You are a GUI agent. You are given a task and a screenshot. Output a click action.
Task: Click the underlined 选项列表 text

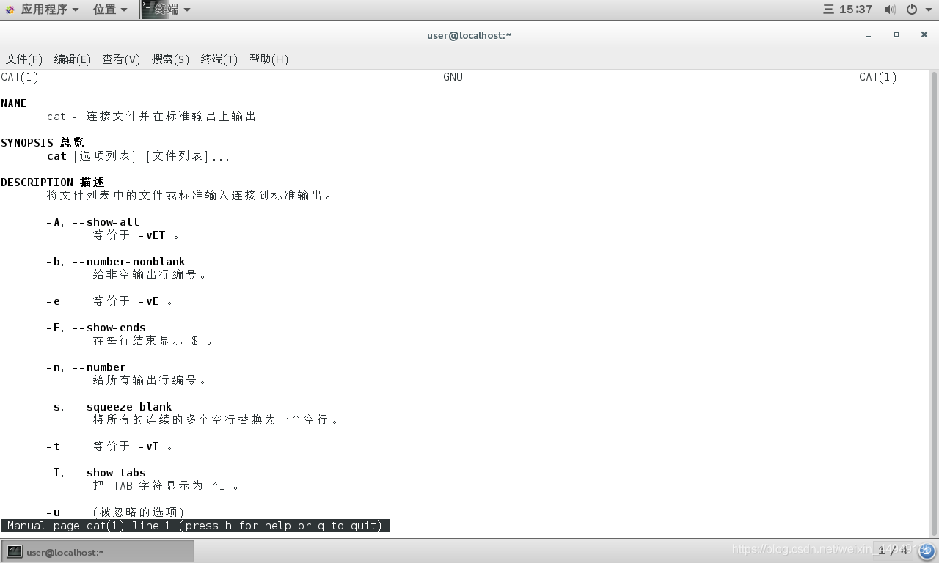pyautogui.click(x=105, y=156)
